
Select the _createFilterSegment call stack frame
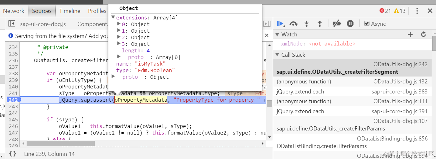click(352, 68)
